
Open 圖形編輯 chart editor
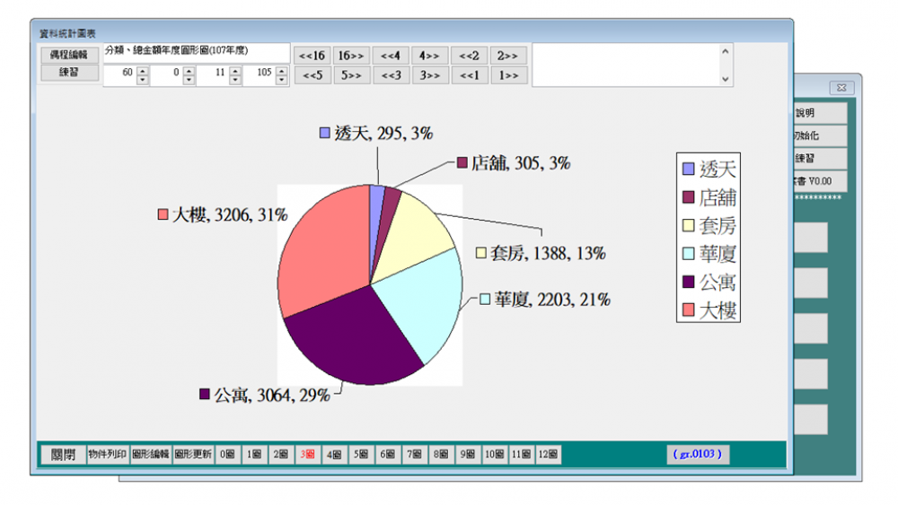click(151, 455)
